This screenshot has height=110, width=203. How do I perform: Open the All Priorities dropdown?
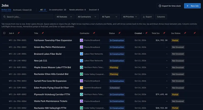[130, 17]
